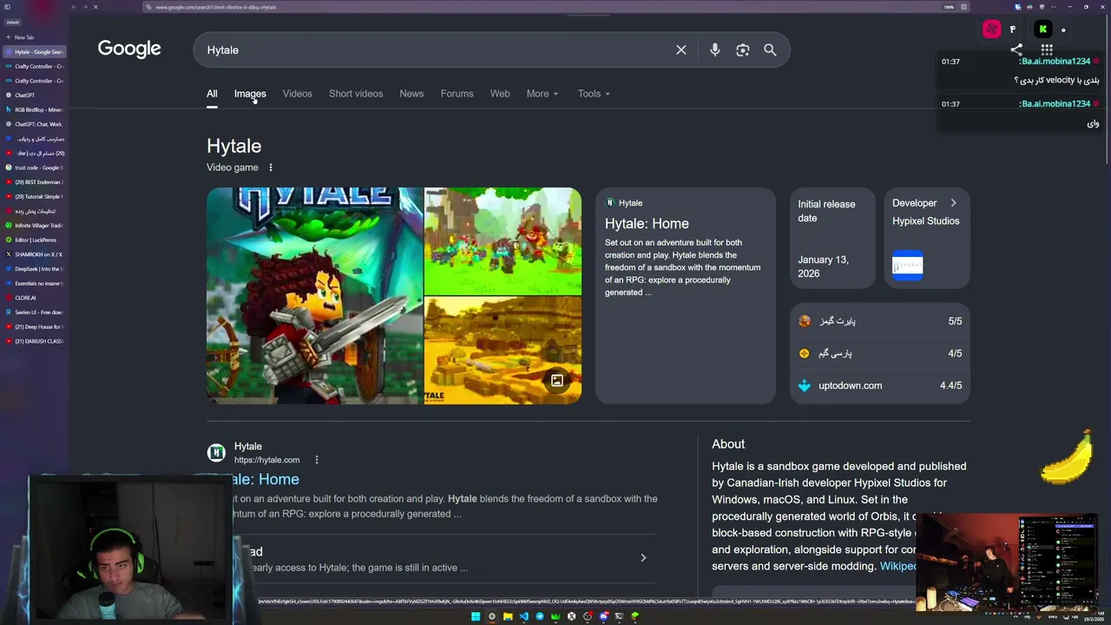Select the News results tab
Image resolution: width=1111 pixels, height=625 pixels.
(411, 94)
